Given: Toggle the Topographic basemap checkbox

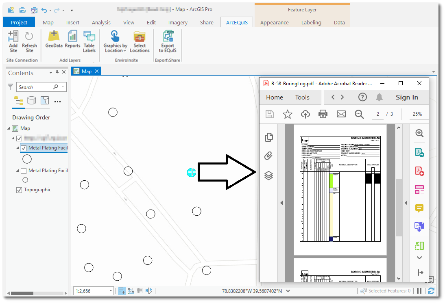Looking at the screenshot, I should point(19,190).
